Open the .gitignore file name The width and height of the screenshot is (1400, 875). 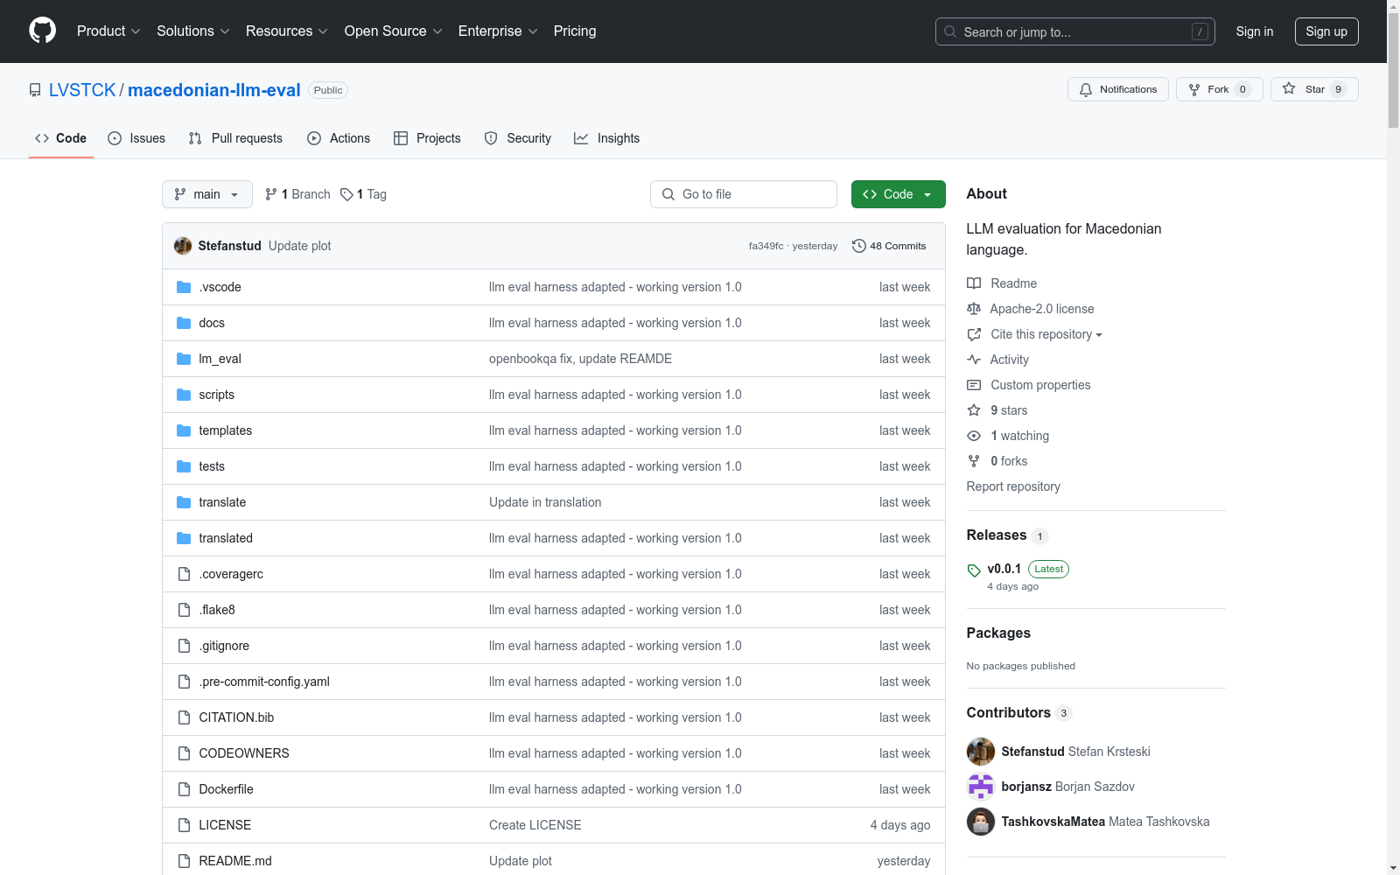(224, 646)
